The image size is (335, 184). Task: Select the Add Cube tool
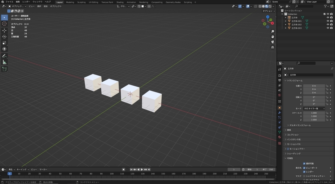[x=4, y=69]
